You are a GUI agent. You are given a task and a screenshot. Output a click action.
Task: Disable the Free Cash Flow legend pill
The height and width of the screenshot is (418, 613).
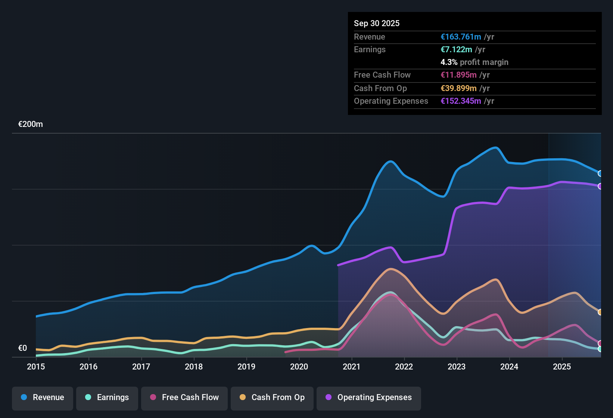tap(184, 397)
